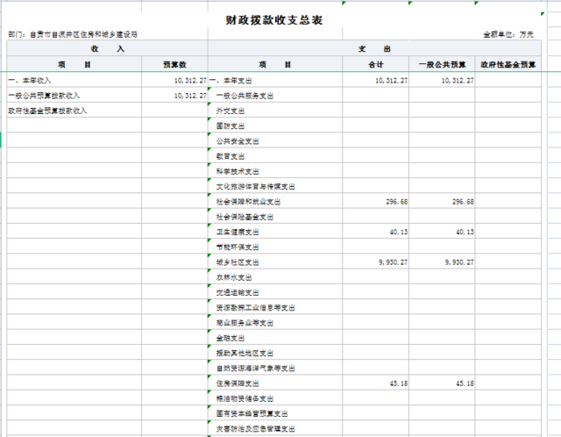Screen dimensions: 561x437
Task: Click the 灾害防治及应急管理支出 cell
Action: 254,428
